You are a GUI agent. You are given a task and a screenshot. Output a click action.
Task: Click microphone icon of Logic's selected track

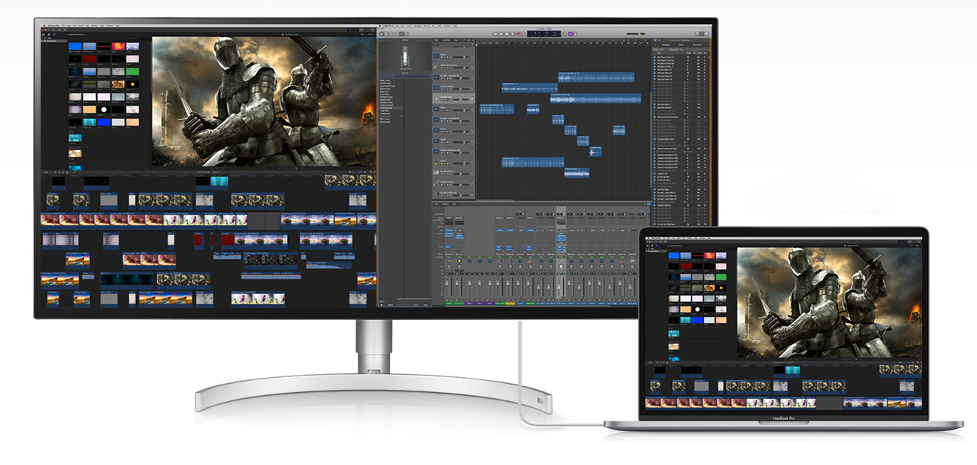[x=437, y=98]
